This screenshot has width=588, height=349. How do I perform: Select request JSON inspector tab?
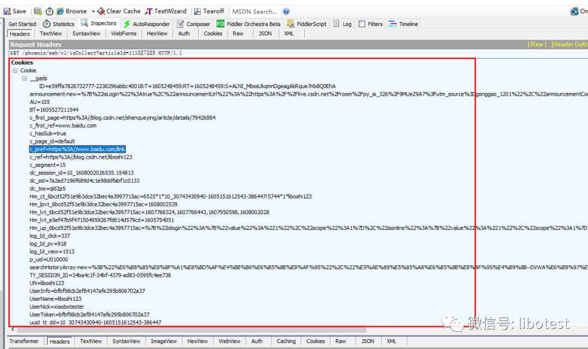[265, 34]
